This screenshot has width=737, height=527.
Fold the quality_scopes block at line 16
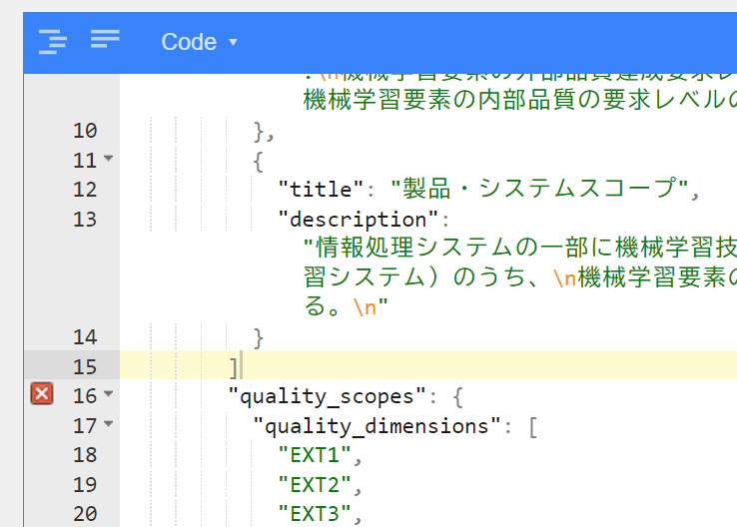click(x=109, y=395)
